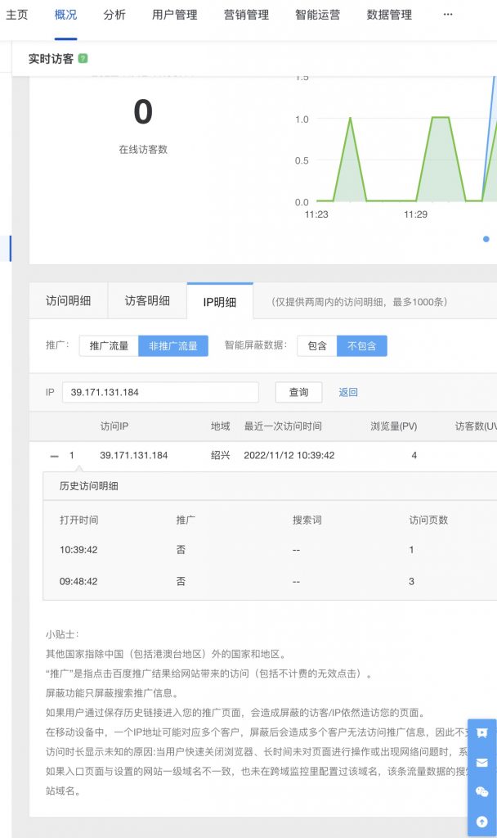Click the 绍兴 region cell

point(221,455)
